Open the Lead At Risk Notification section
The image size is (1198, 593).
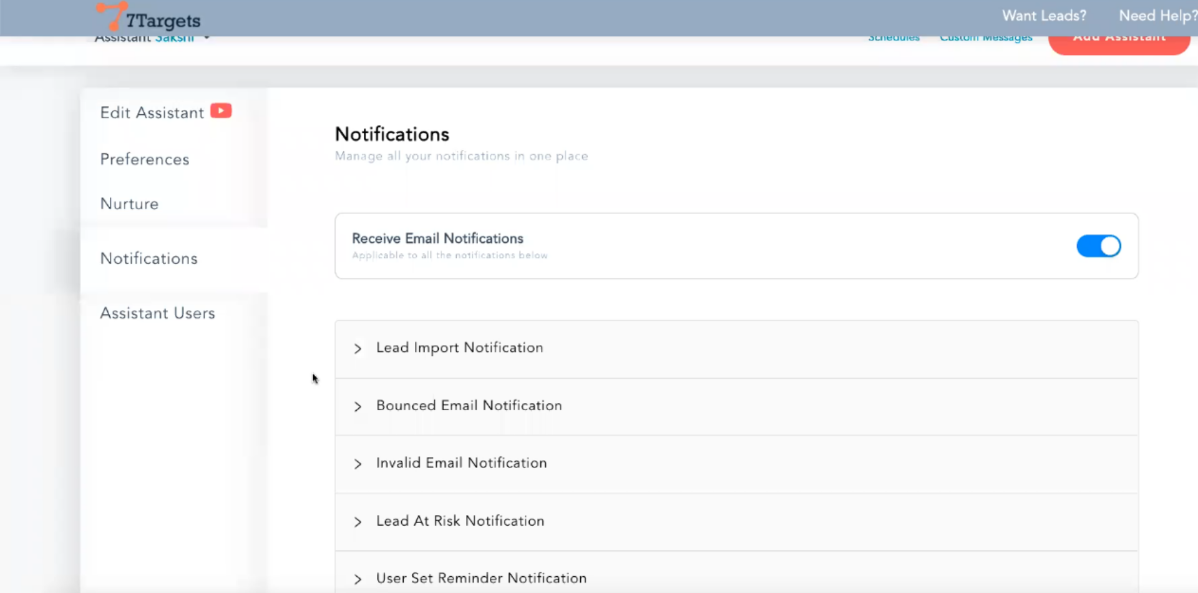pyautogui.click(x=460, y=521)
